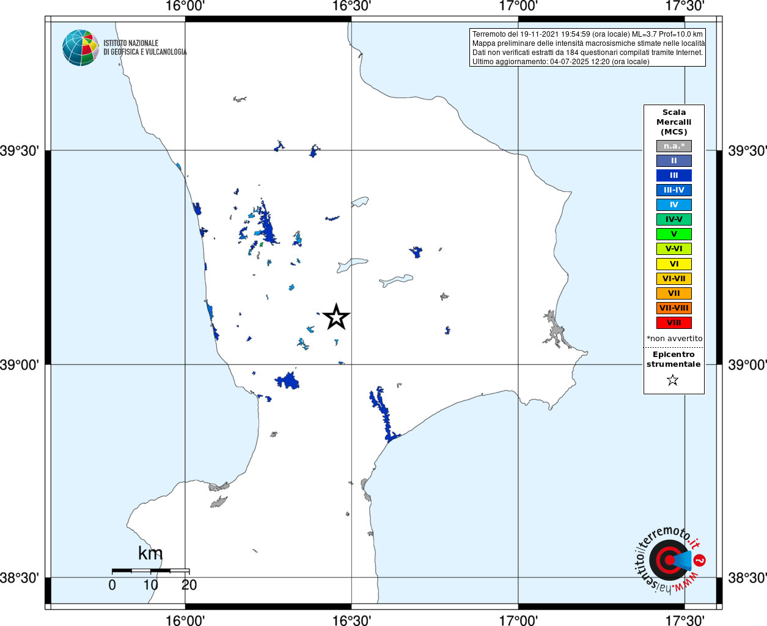
Task: Click the VI-VII legend swatch
Action: (x=674, y=279)
